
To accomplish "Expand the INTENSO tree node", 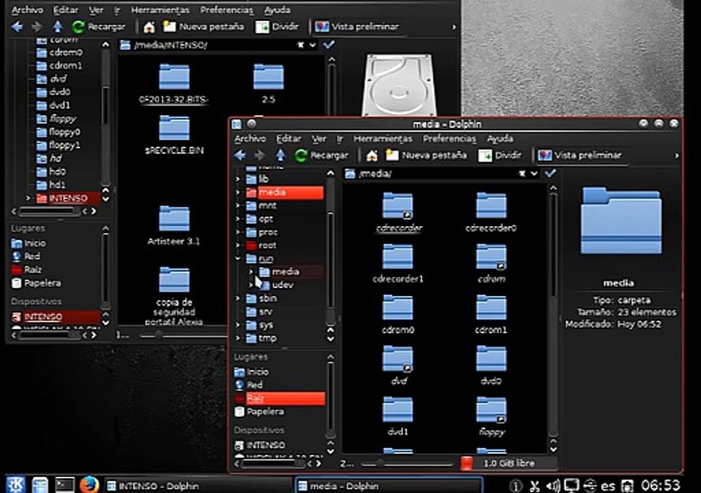I will (x=28, y=199).
